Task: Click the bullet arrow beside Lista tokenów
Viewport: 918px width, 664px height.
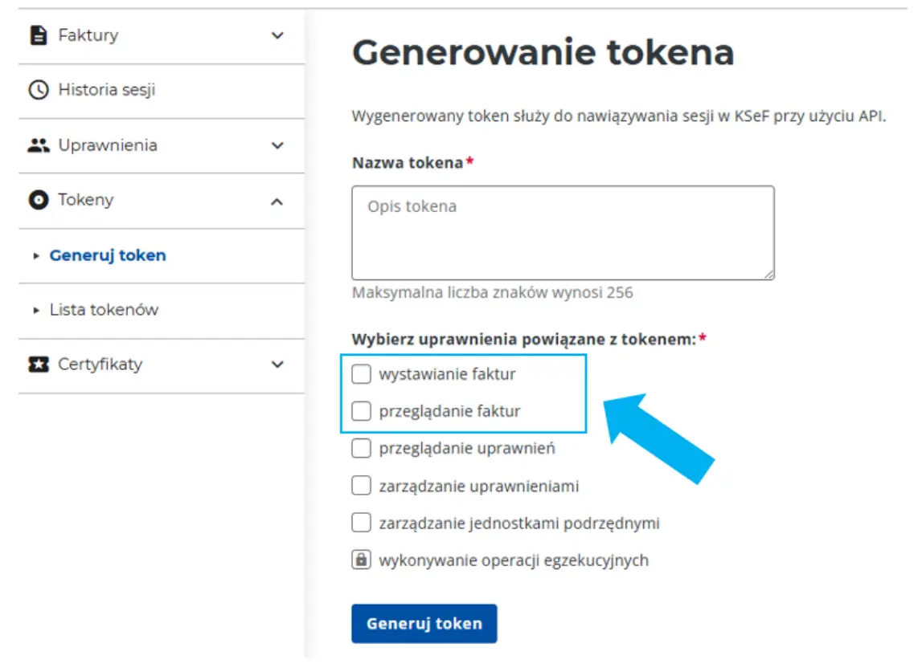Action: pos(36,310)
